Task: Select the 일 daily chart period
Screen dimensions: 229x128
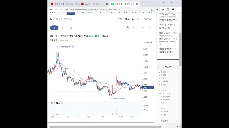Action: click(x=54, y=28)
